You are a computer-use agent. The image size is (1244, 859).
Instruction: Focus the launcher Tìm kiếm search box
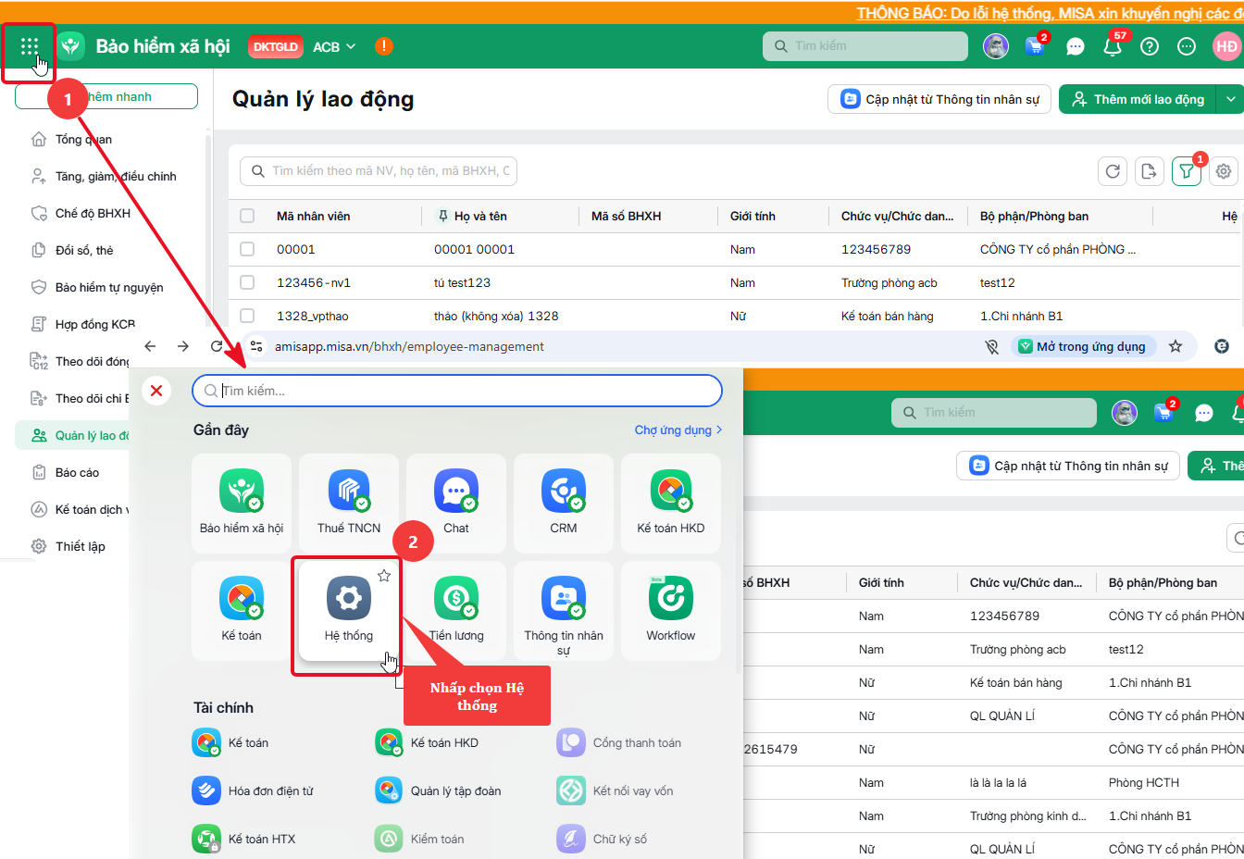coord(457,391)
